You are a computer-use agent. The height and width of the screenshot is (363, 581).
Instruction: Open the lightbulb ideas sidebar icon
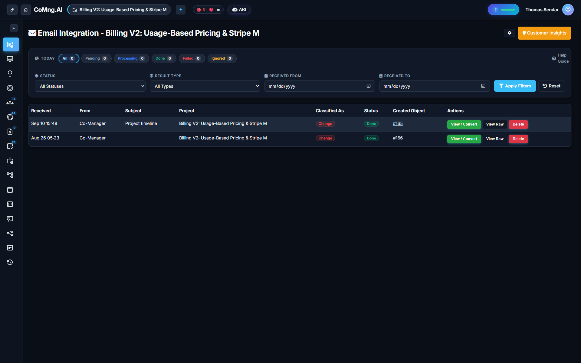click(x=10, y=74)
